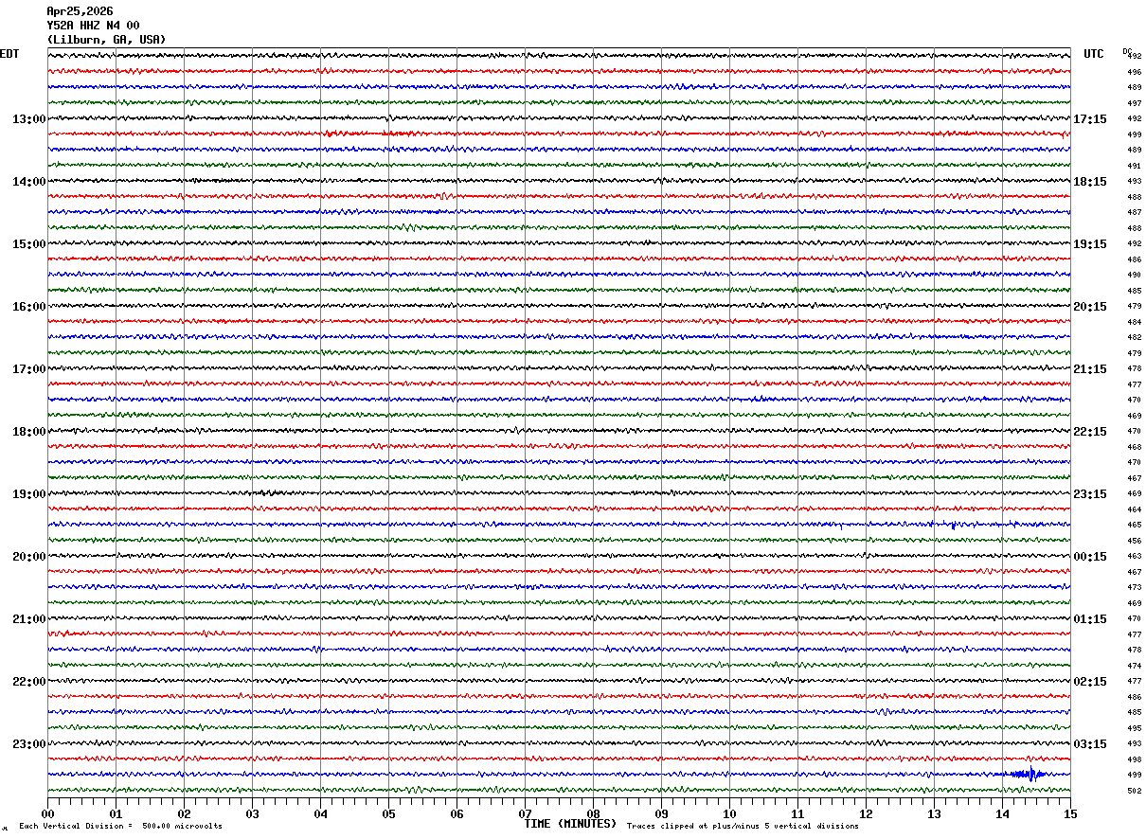Screen dimensions: 1146x839
Task: Click the EDT timezone header
Action: click(9, 54)
